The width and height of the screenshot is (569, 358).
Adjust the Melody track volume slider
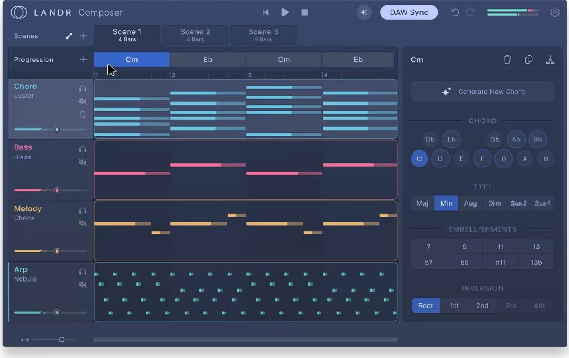click(51, 251)
